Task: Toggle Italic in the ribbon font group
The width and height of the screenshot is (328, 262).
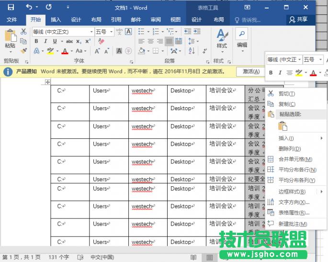Action: pyautogui.click(x=44, y=41)
